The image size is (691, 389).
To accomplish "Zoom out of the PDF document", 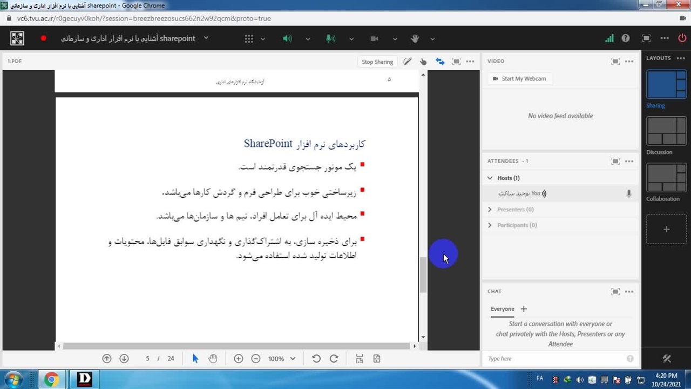I will click(x=256, y=359).
